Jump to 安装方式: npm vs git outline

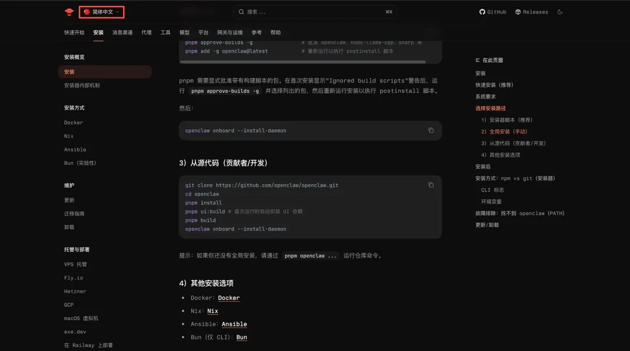[515, 178]
